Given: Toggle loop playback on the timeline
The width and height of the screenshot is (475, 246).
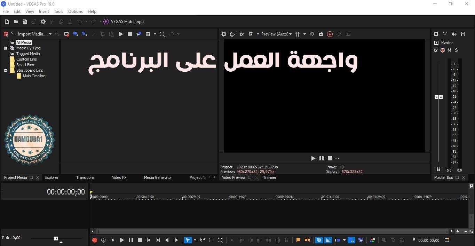Looking at the screenshot, I should pyautogui.click(x=104, y=240).
